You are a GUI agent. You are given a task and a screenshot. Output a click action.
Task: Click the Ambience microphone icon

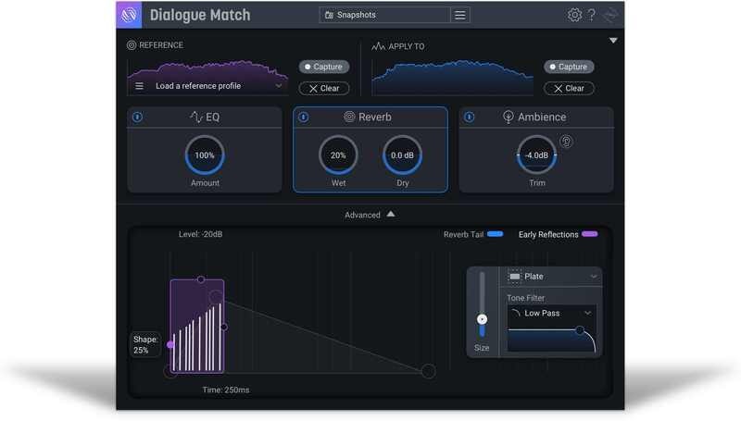[509, 118]
